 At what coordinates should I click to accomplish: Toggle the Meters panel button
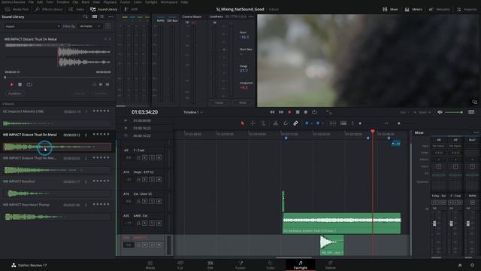(x=413, y=9)
